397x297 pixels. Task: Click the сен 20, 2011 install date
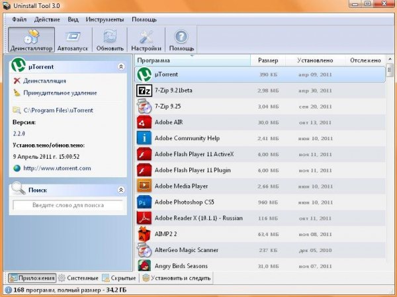tap(315, 106)
